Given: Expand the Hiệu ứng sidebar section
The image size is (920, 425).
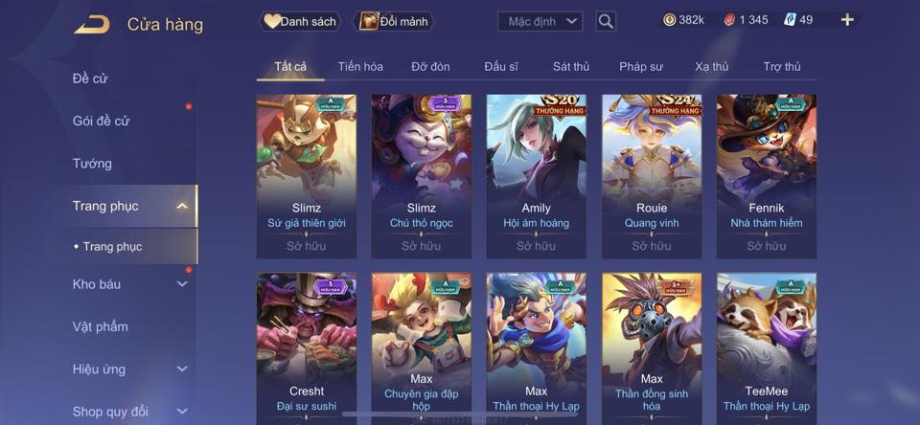Looking at the screenshot, I should click(182, 369).
